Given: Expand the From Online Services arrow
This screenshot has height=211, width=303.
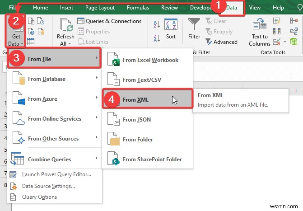Looking at the screenshot, I should [x=97, y=117].
